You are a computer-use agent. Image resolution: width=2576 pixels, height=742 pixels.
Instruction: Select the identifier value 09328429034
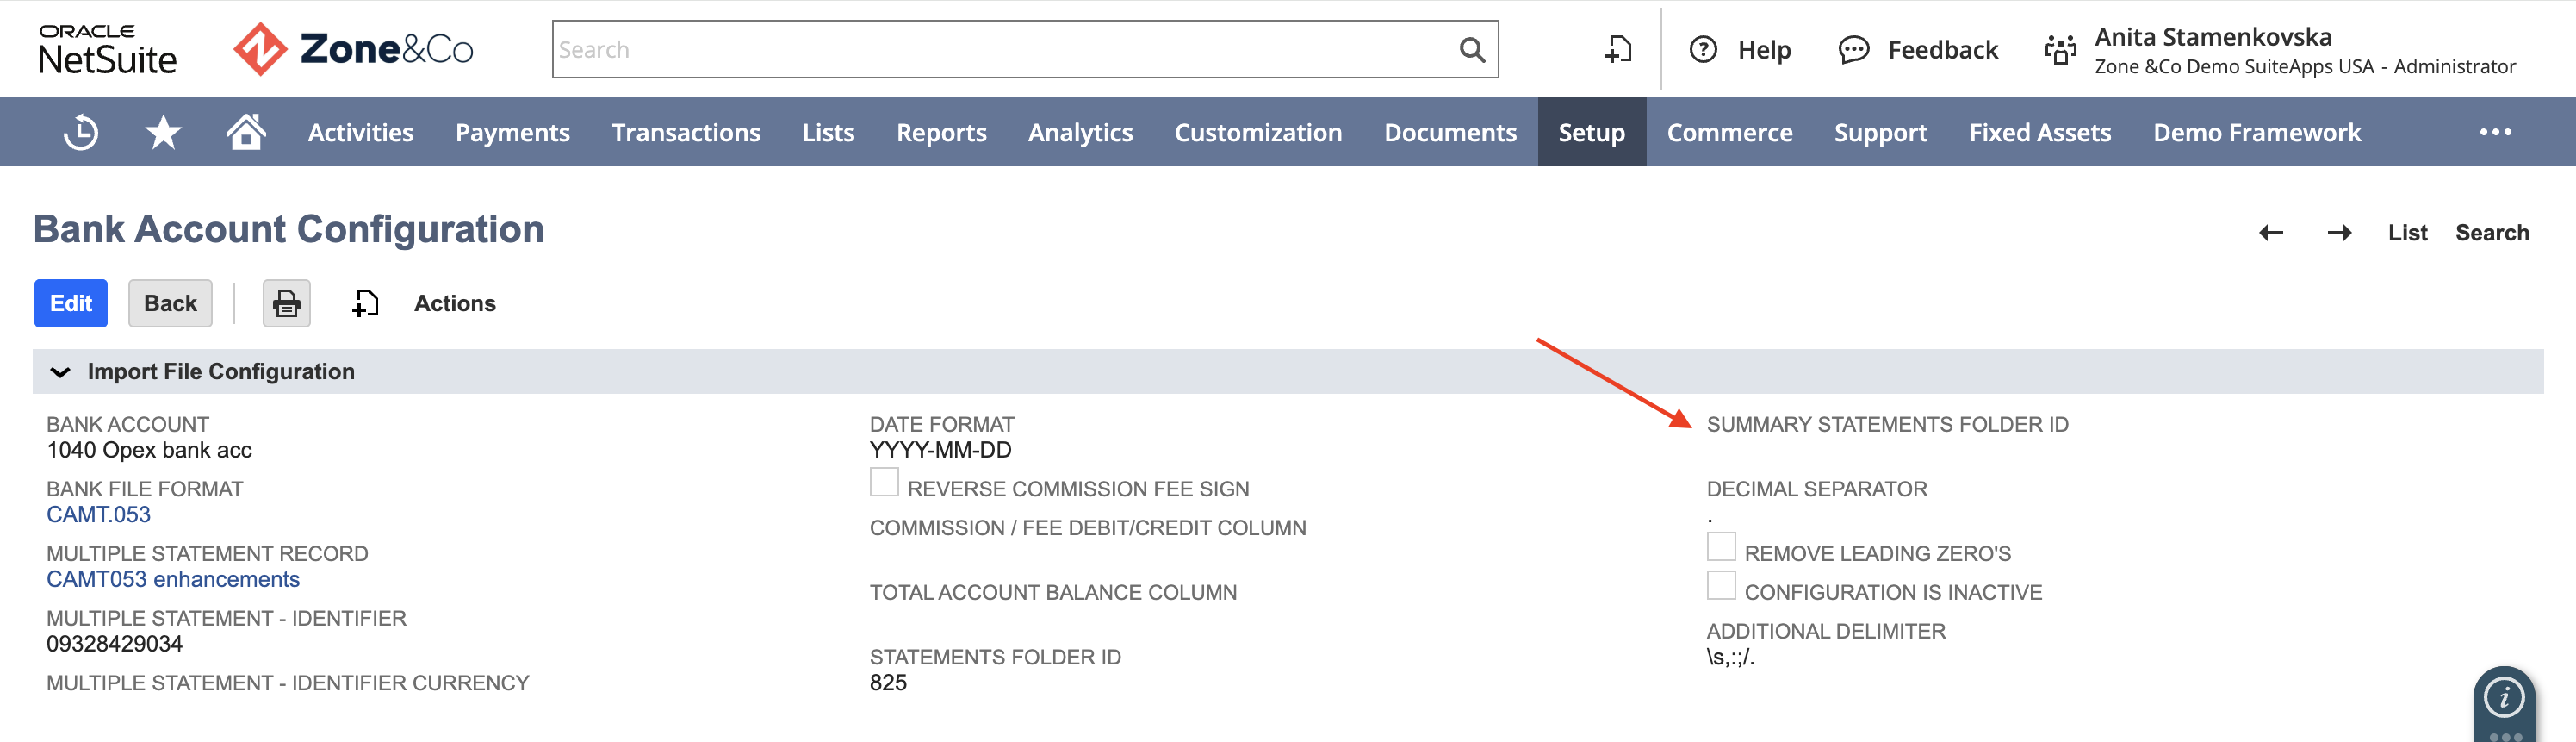(115, 644)
